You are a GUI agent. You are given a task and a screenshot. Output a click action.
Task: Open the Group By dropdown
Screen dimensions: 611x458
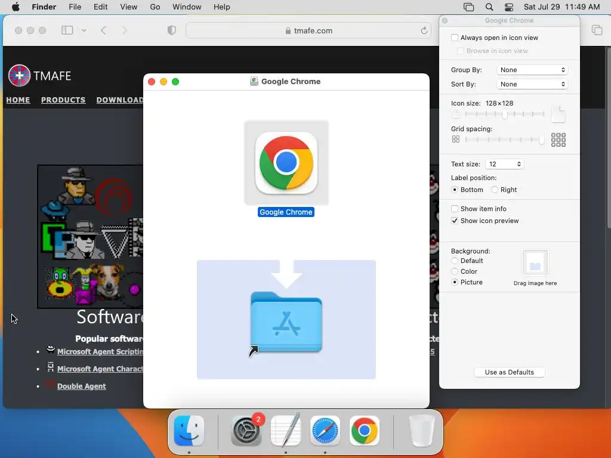[532, 70]
